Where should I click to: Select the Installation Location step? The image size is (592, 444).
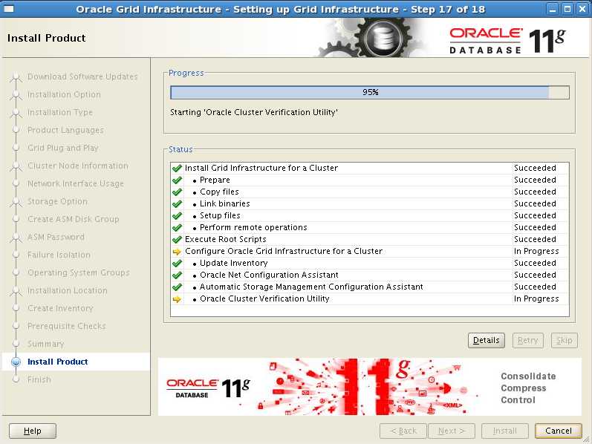tap(67, 290)
